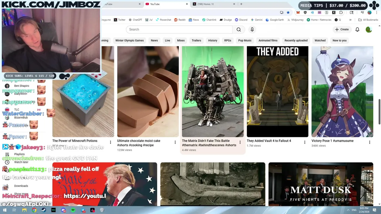Image resolution: width=381 pixels, height=214 pixels.
Task: Open Windows Start menu
Action: click(x=5, y=210)
